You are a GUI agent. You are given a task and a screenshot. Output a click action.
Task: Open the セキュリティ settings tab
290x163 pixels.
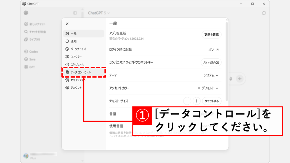click(x=84, y=80)
